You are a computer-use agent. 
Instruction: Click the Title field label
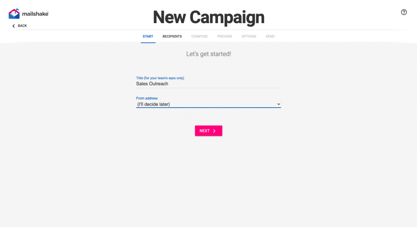click(x=160, y=78)
